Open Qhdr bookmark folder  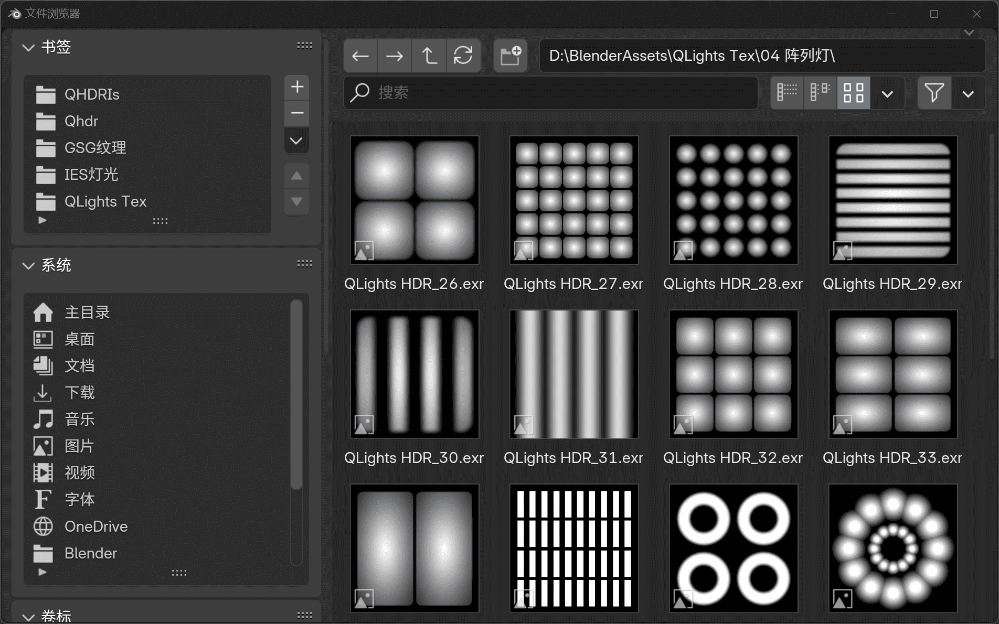click(147, 121)
